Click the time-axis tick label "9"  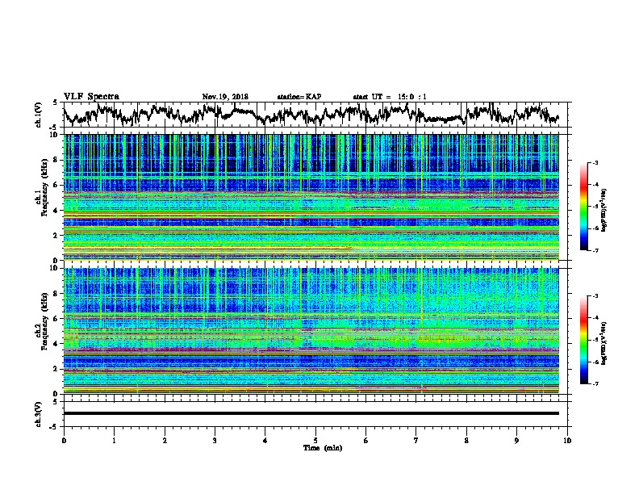(x=516, y=441)
